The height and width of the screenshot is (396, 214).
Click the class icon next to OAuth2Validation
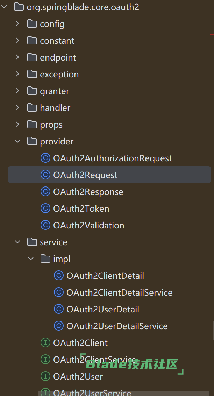point(45,226)
